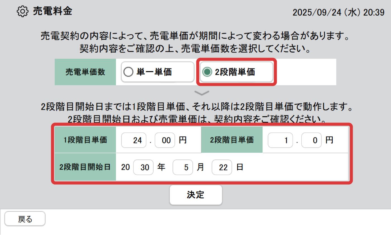Click the month field showing 5

pyautogui.click(x=183, y=167)
